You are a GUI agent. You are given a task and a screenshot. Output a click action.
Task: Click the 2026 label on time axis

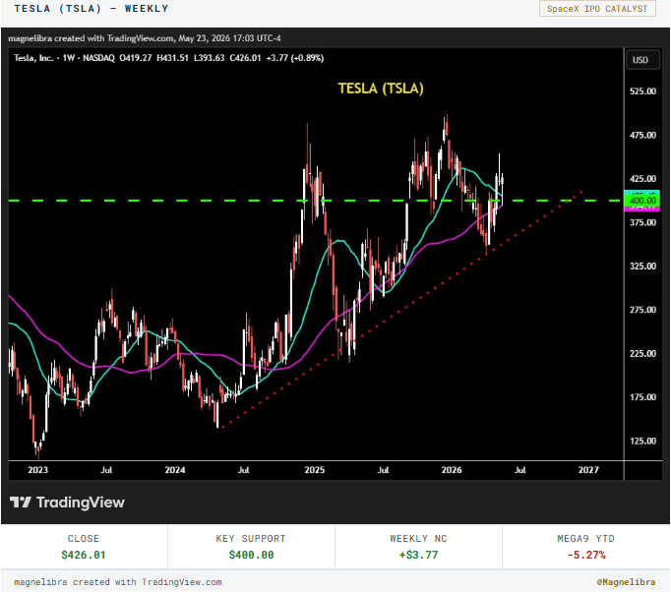click(452, 470)
